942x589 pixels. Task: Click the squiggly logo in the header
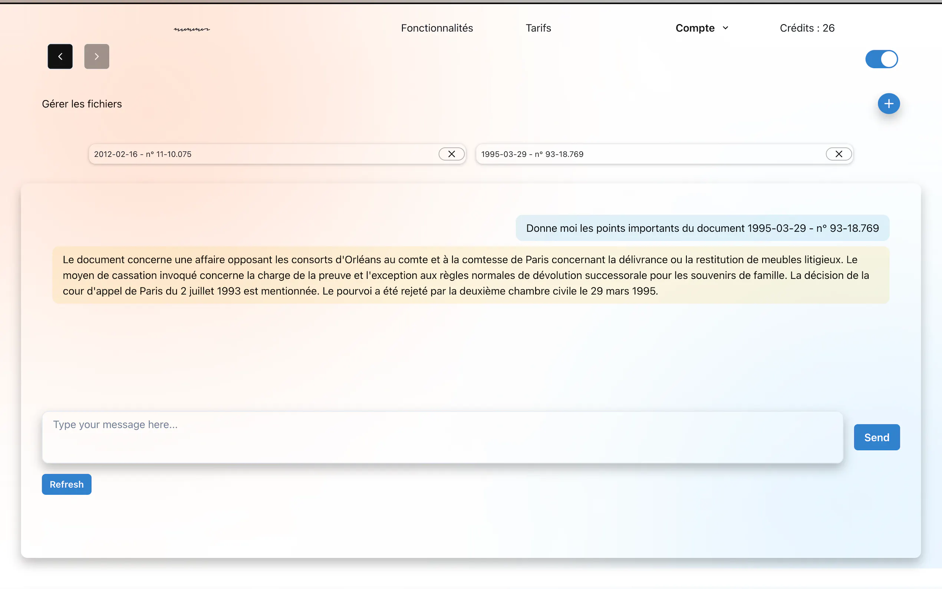pos(192,29)
